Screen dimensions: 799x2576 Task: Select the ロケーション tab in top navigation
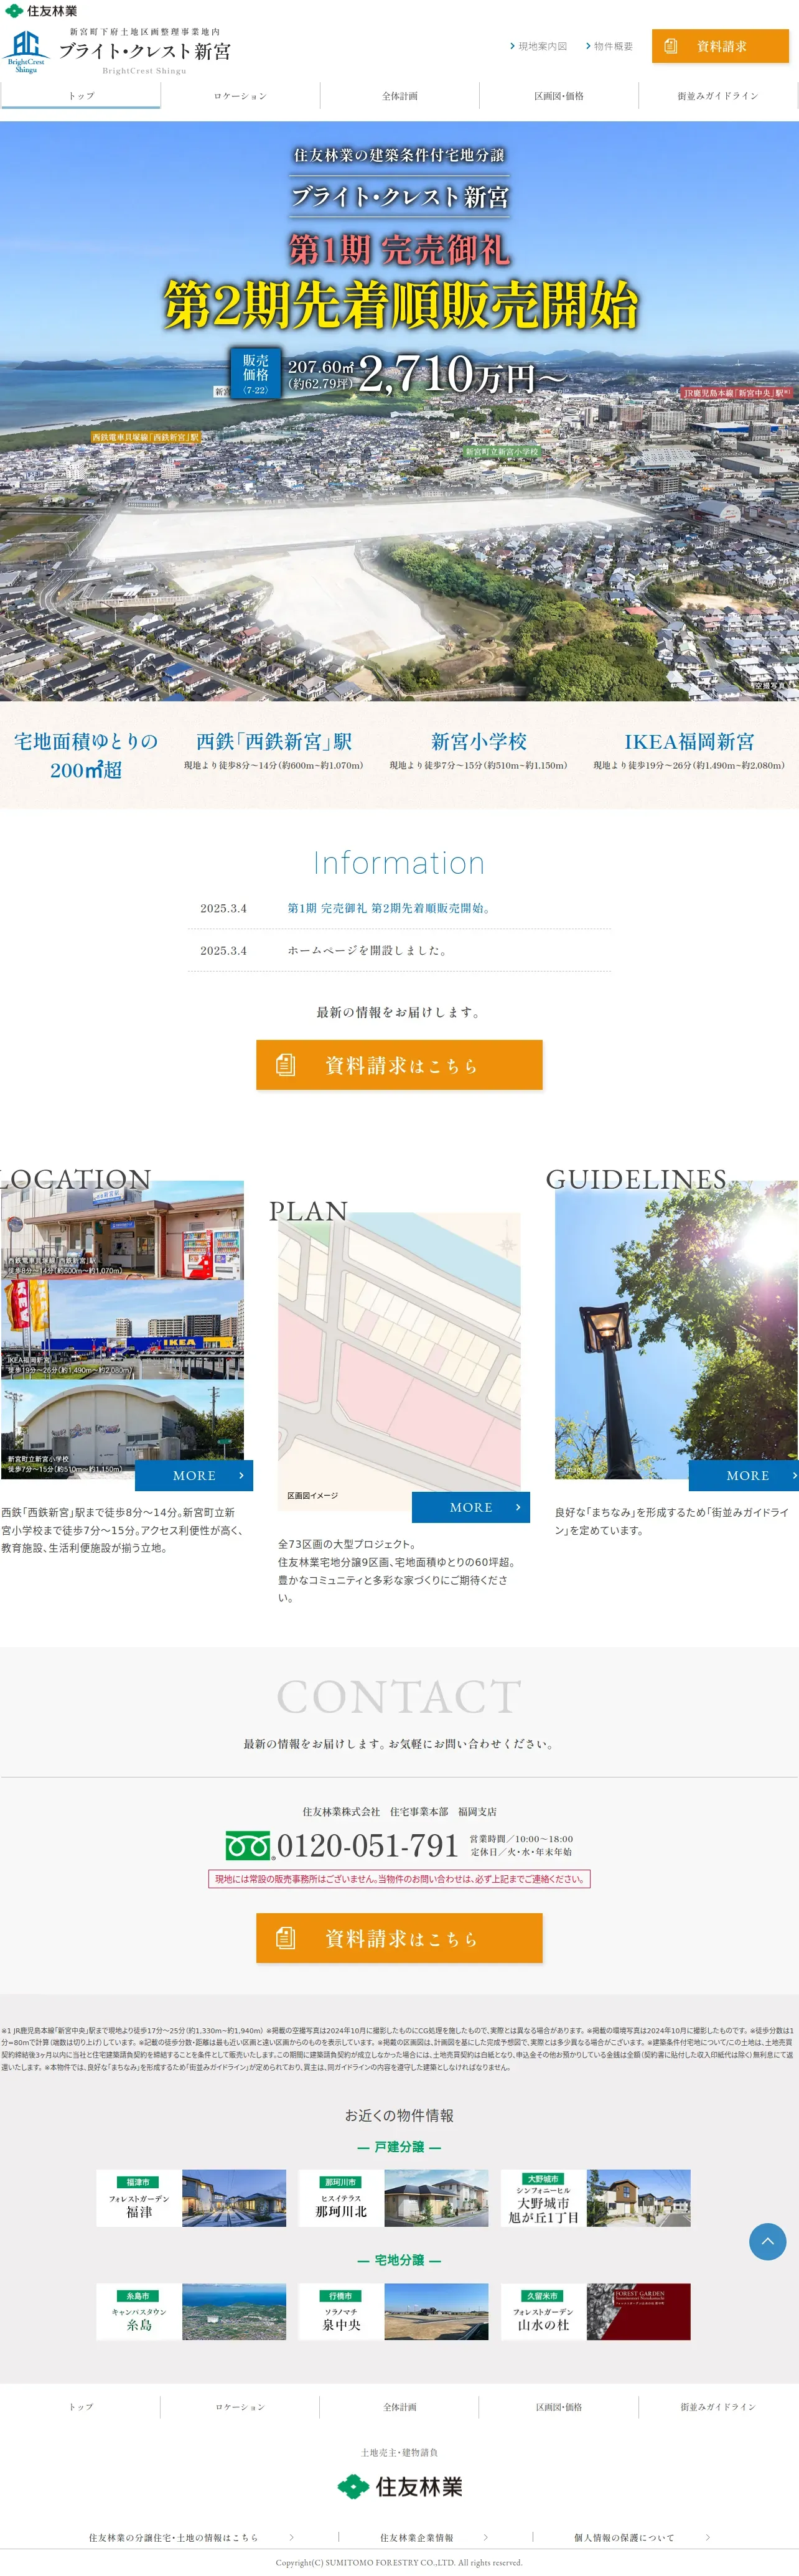pyautogui.click(x=240, y=96)
